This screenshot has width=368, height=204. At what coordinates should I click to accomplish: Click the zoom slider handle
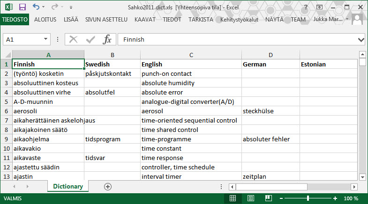[308, 198]
